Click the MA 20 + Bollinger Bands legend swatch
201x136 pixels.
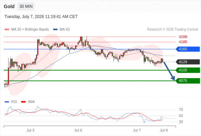click(7, 30)
